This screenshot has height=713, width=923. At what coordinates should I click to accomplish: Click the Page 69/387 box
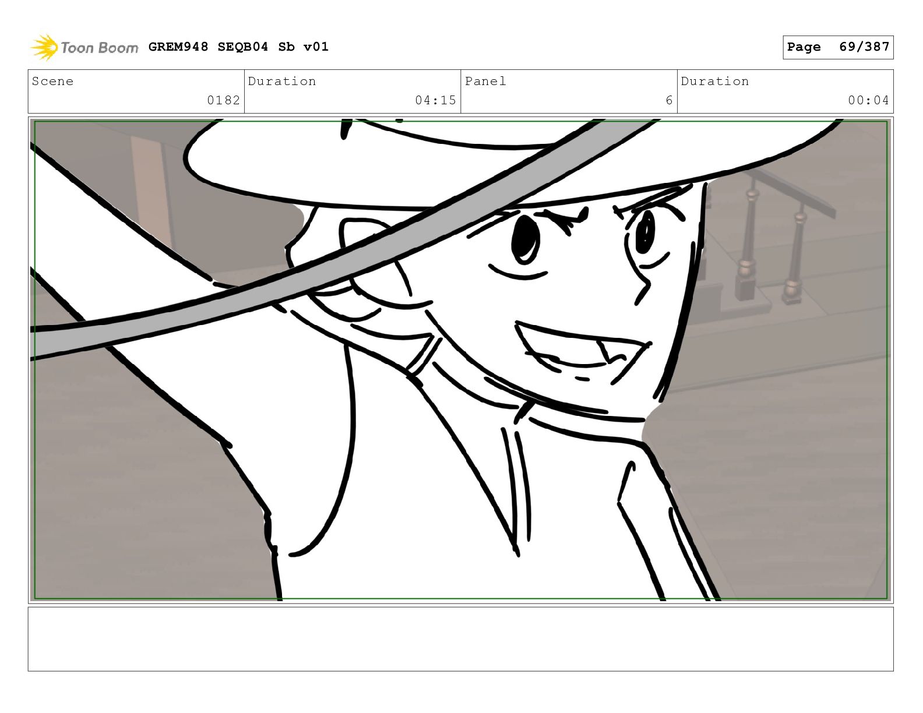coord(837,47)
